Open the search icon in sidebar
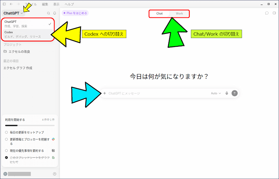The height and width of the screenshot is (179, 279). (x=48, y=13)
